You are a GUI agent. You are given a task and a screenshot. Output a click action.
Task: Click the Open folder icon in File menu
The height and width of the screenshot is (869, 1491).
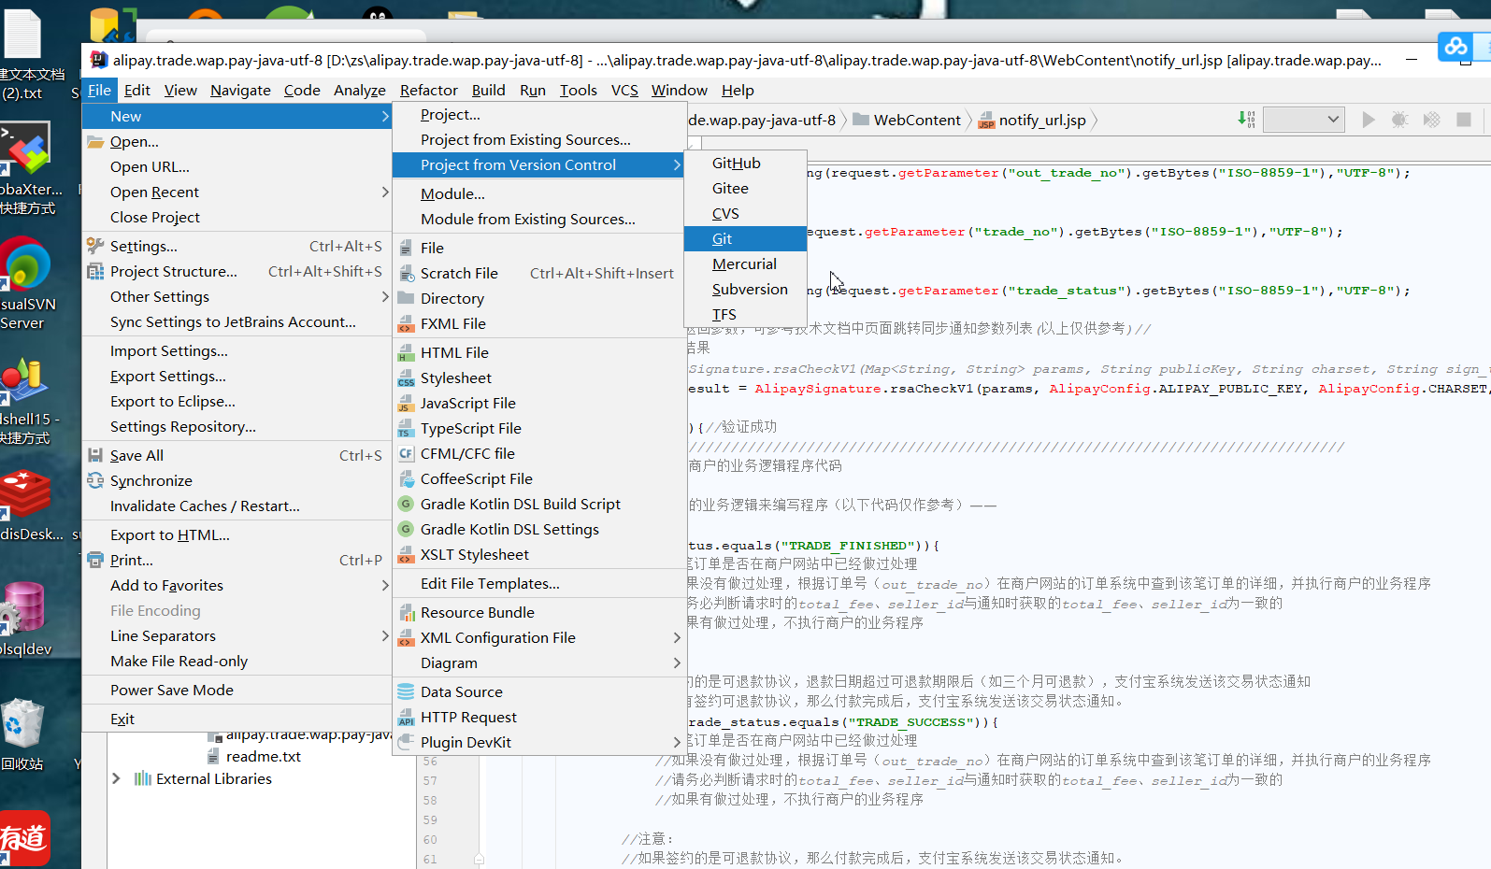[x=95, y=142]
